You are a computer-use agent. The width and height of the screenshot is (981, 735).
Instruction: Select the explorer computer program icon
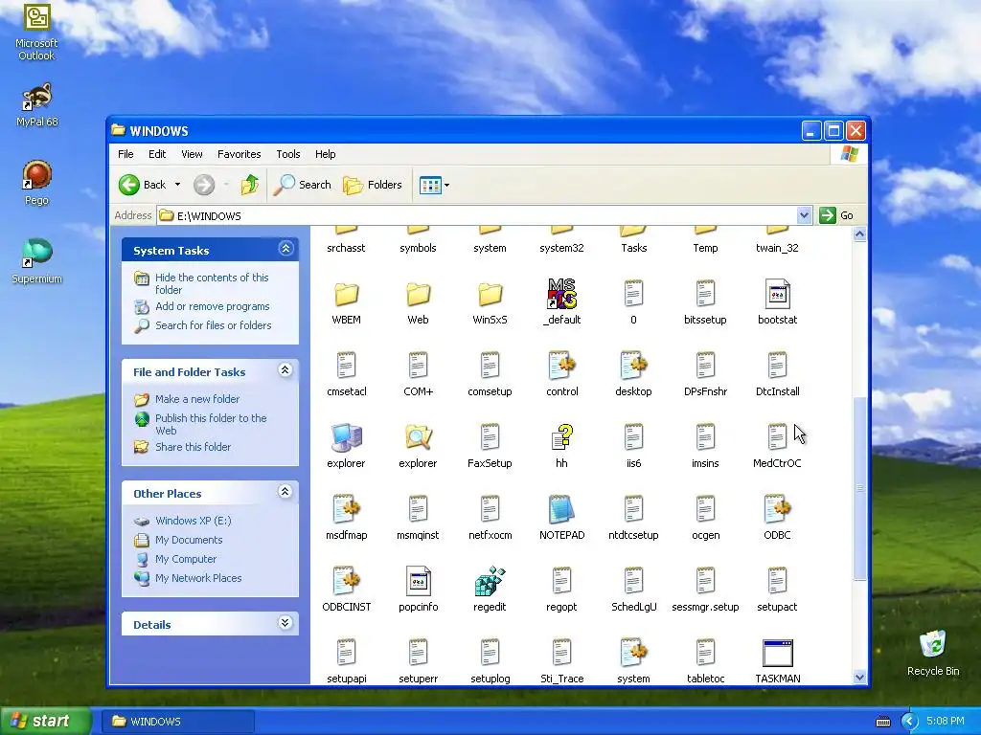(346, 436)
